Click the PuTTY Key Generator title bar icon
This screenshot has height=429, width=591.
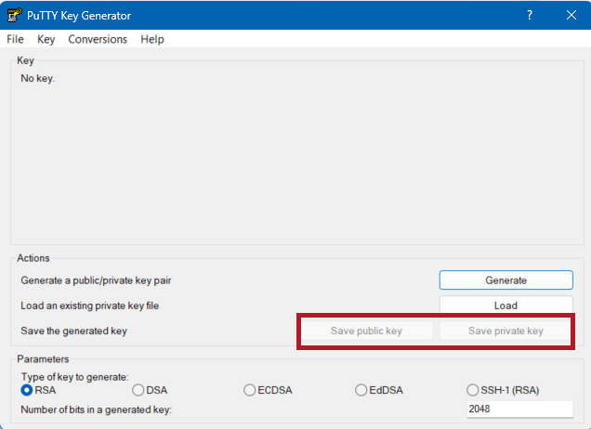click(14, 15)
